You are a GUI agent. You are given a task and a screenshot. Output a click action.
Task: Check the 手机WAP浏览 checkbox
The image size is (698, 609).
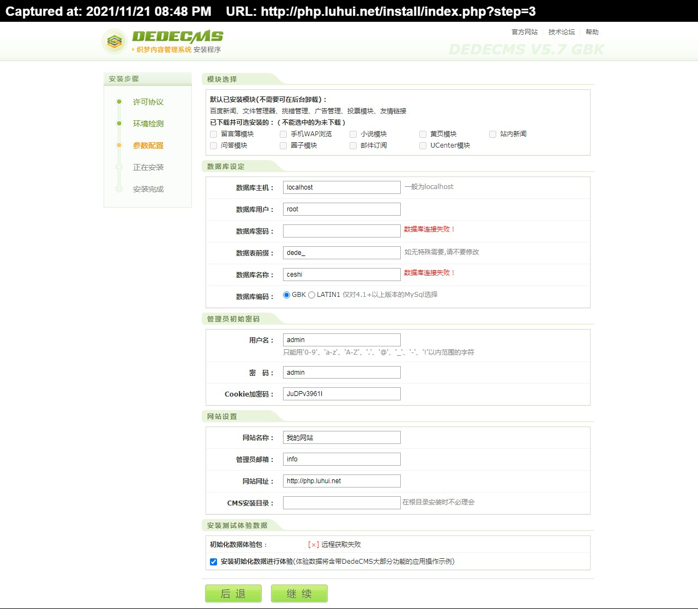[x=284, y=134]
